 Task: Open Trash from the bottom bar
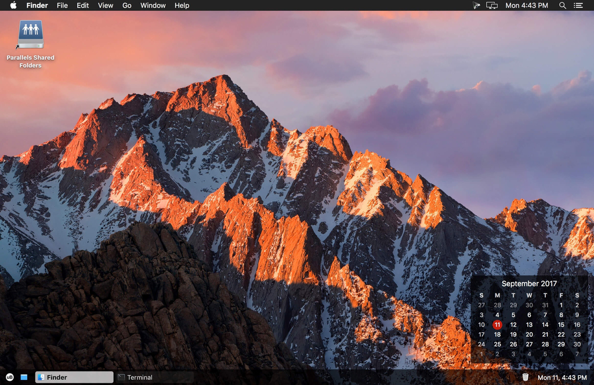tap(525, 377)
